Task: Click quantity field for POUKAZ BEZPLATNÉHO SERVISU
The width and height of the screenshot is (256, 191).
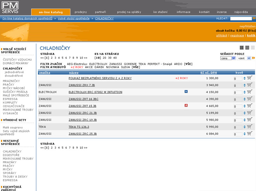Action: click(238, 79)
